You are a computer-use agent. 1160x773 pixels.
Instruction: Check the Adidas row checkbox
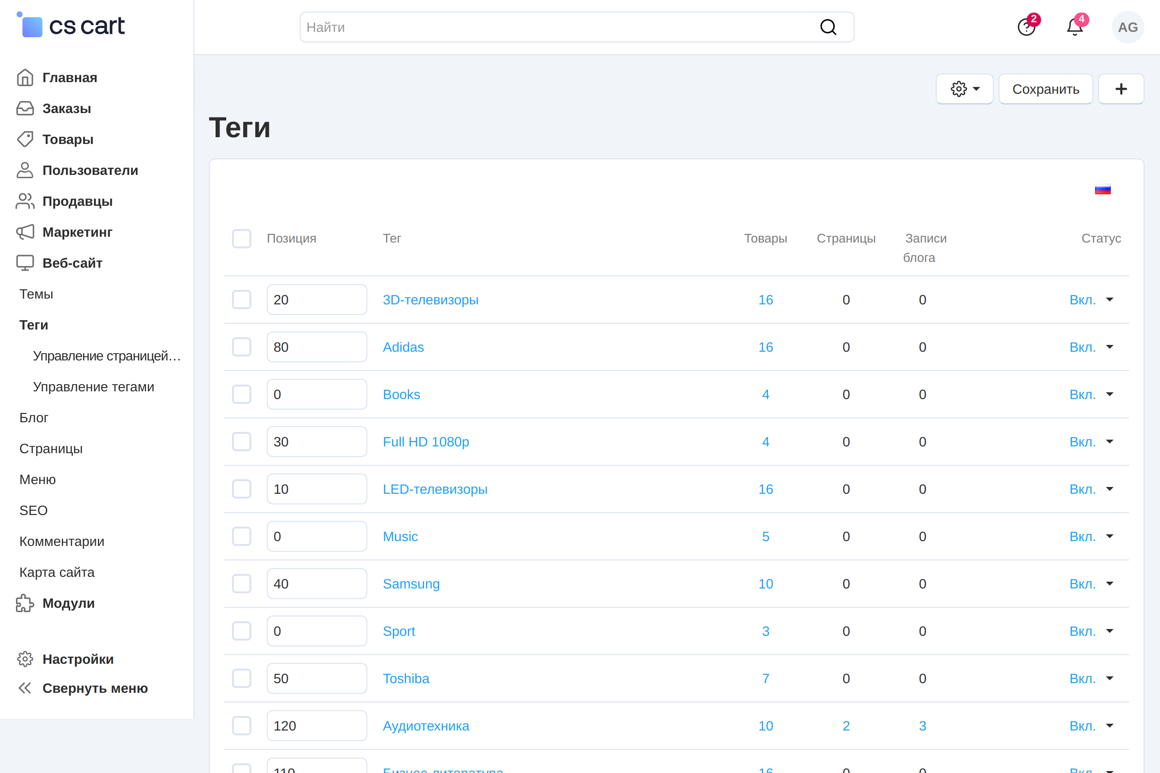click(x=242, y=347)
